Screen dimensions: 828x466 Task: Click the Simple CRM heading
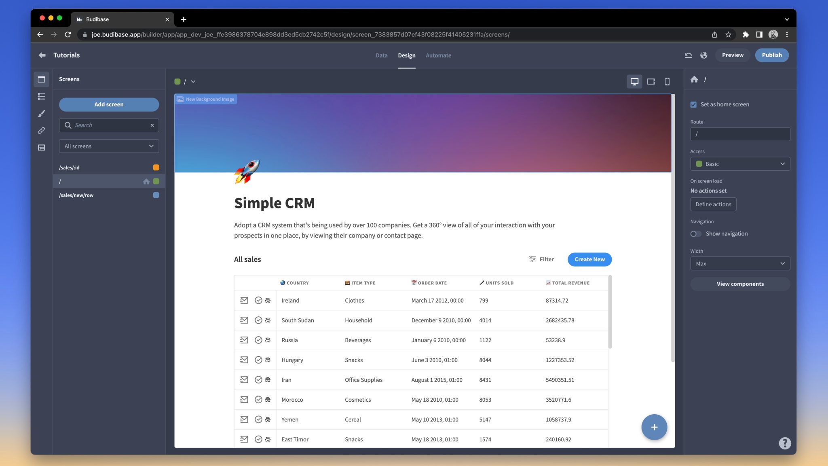pos(274,203)
